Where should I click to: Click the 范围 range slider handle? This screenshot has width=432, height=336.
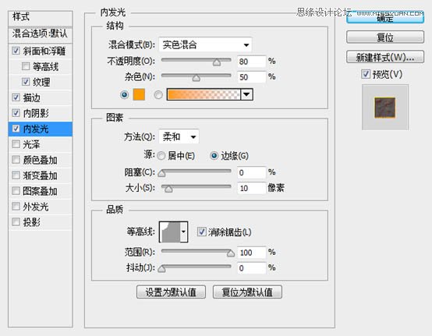(x=231, y=253)
